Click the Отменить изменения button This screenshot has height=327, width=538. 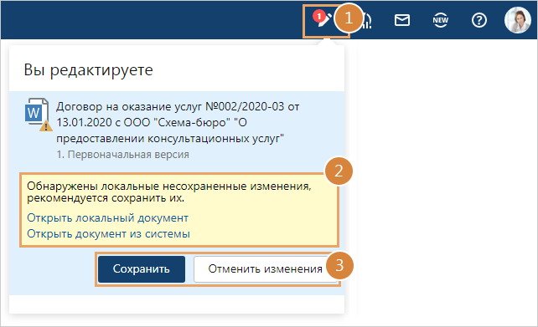(x=265, y=269)
